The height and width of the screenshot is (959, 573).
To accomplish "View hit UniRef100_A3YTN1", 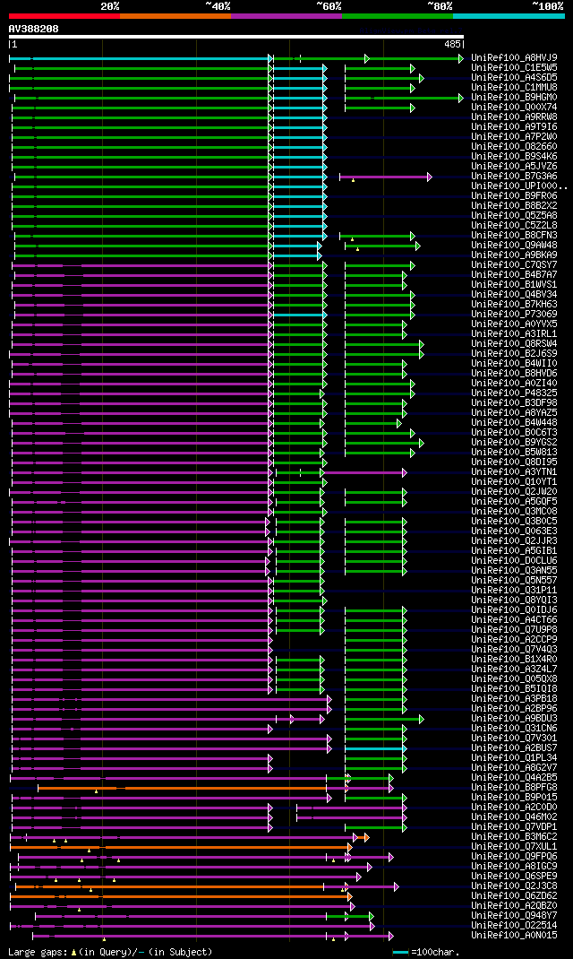I will [x=514, y=471].
